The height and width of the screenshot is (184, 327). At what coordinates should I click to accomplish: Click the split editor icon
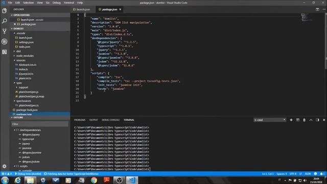[317, 9]
